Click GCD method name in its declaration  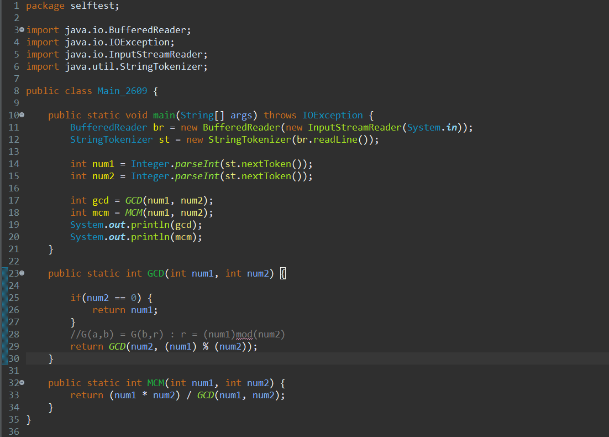click(156, 273)
